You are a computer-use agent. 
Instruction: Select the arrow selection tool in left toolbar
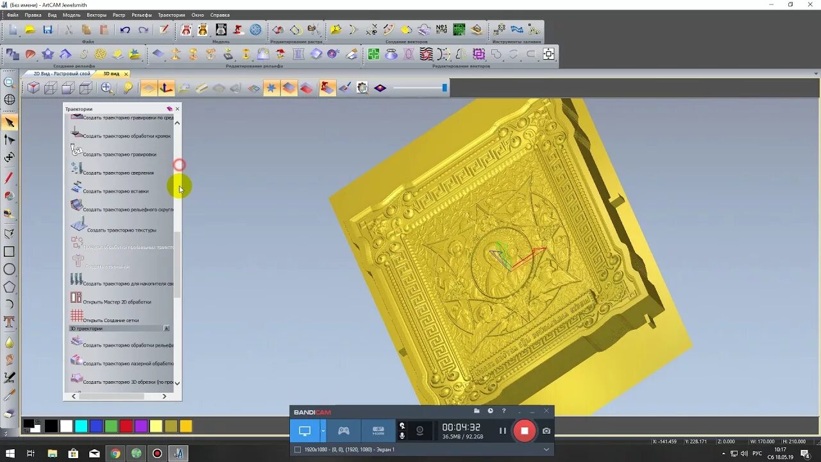point(10,123)
